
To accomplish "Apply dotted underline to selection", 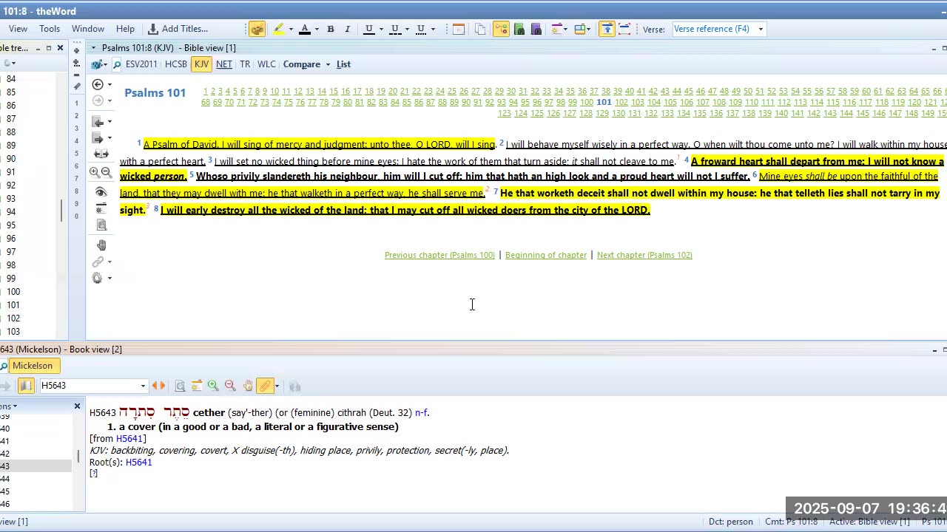I will (420, 29).
